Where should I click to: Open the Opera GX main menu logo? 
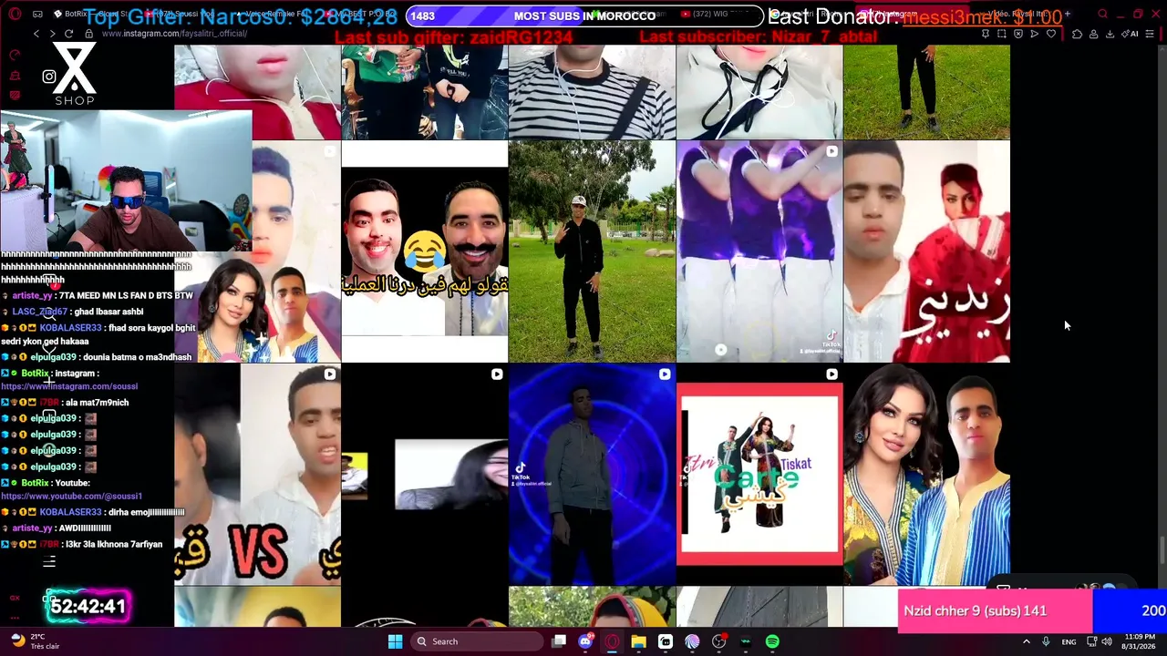pos(15,14)
